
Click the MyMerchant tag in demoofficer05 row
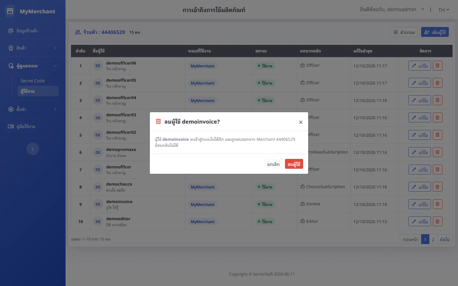pos(203,83)
